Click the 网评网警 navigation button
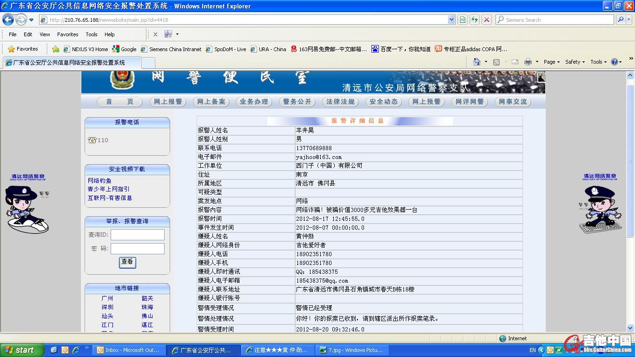 [x=470, y=101]
